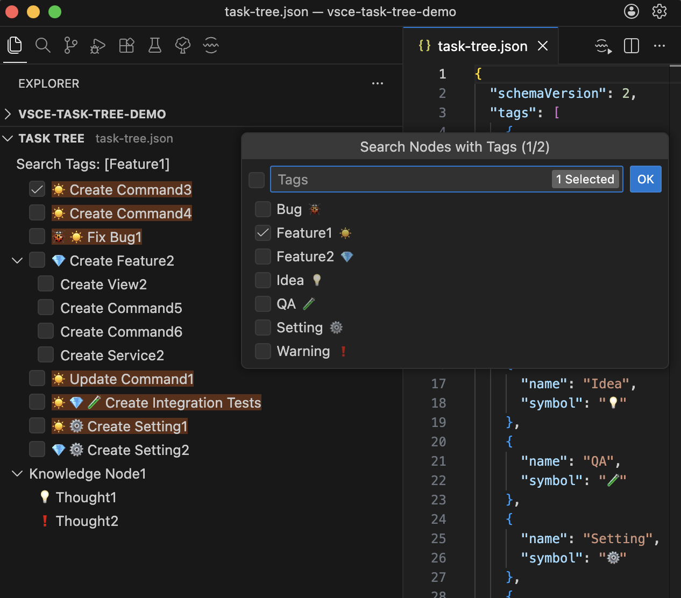The image size is (681, 598).
Task: Open the Testing beaker icon
Action: 155,46
